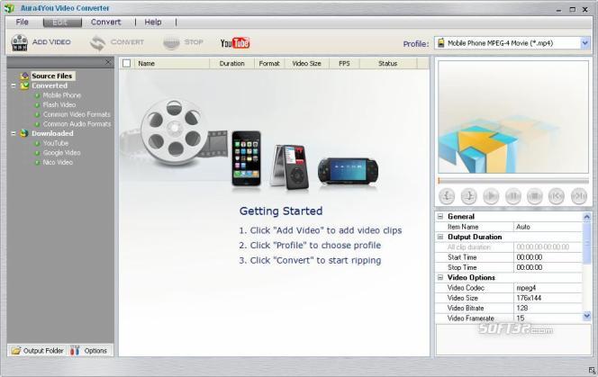Viewport: 598px width, 377px height.
Task: Click the Stop Time value field
Action: tap(548, 267)
